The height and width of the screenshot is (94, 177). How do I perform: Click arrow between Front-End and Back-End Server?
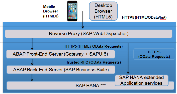[32, 62]
